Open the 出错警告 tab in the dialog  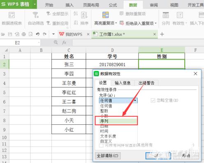[146, 83]
